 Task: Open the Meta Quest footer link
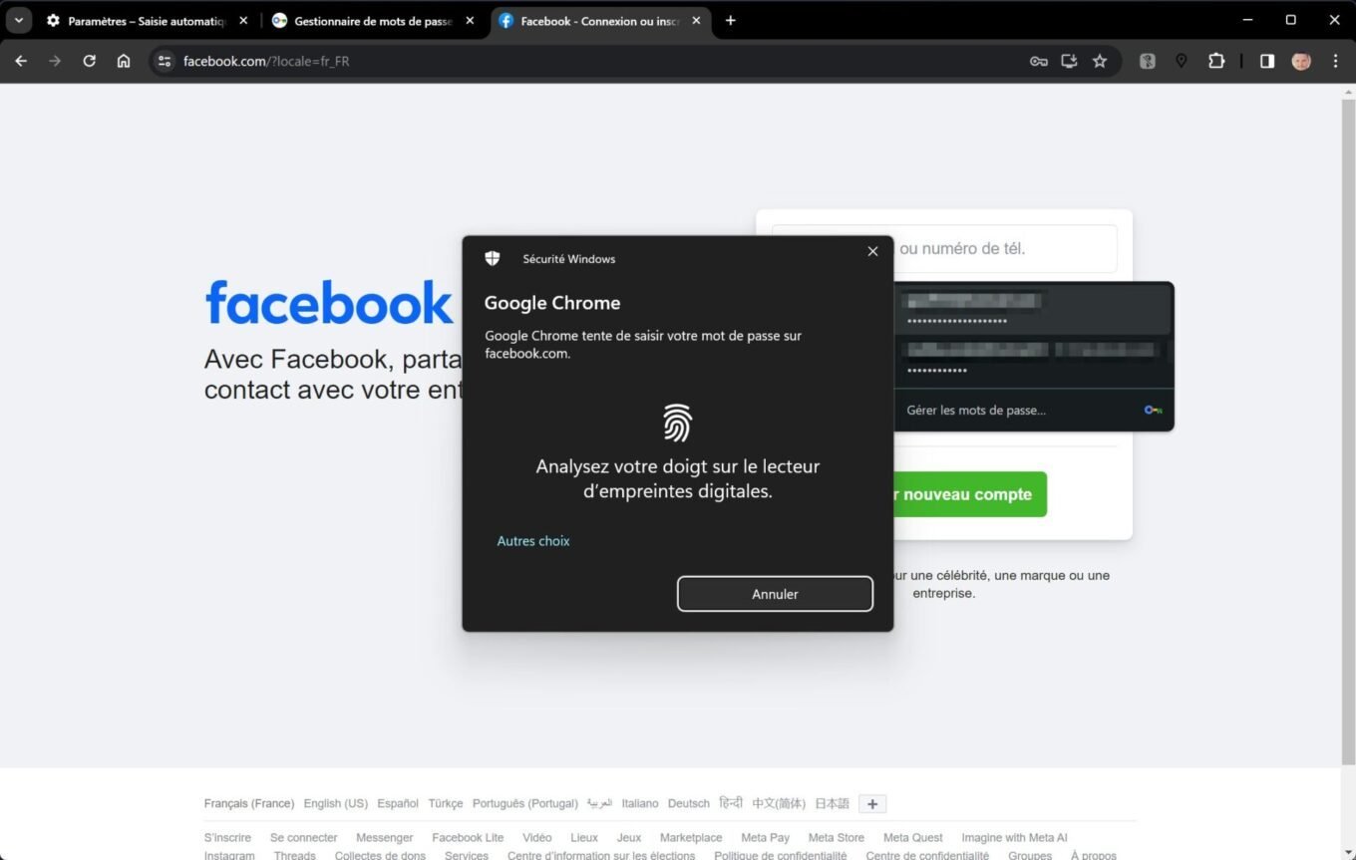point(913,838)
